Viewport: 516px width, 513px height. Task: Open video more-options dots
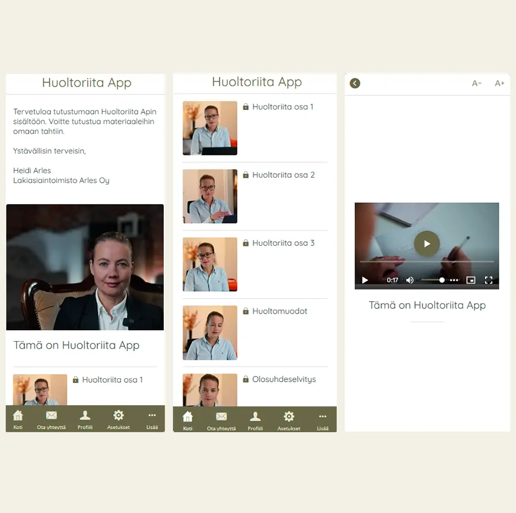(454, 280)
